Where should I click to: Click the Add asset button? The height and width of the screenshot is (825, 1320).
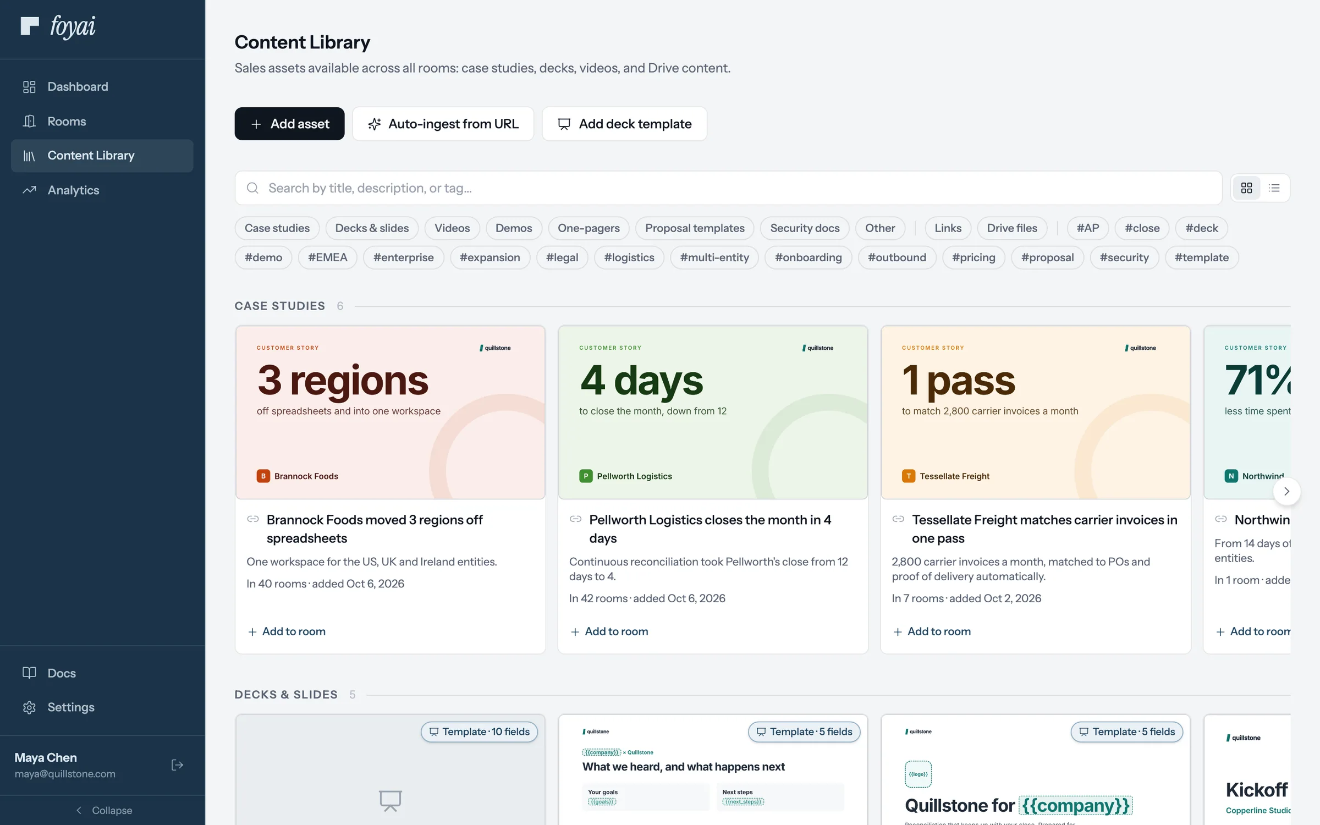(289, 124)
